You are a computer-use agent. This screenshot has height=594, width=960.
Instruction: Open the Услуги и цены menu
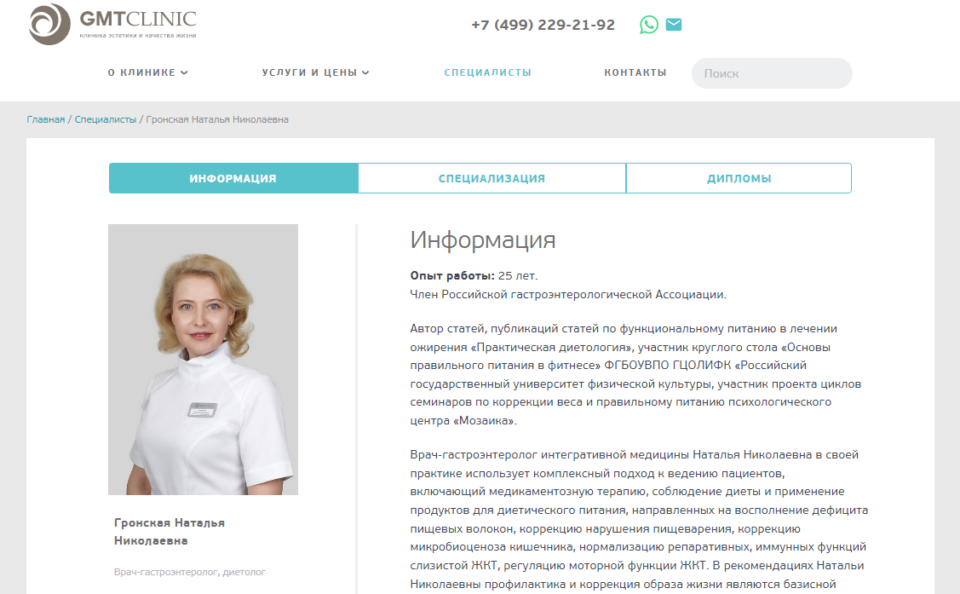pos(315,72)
